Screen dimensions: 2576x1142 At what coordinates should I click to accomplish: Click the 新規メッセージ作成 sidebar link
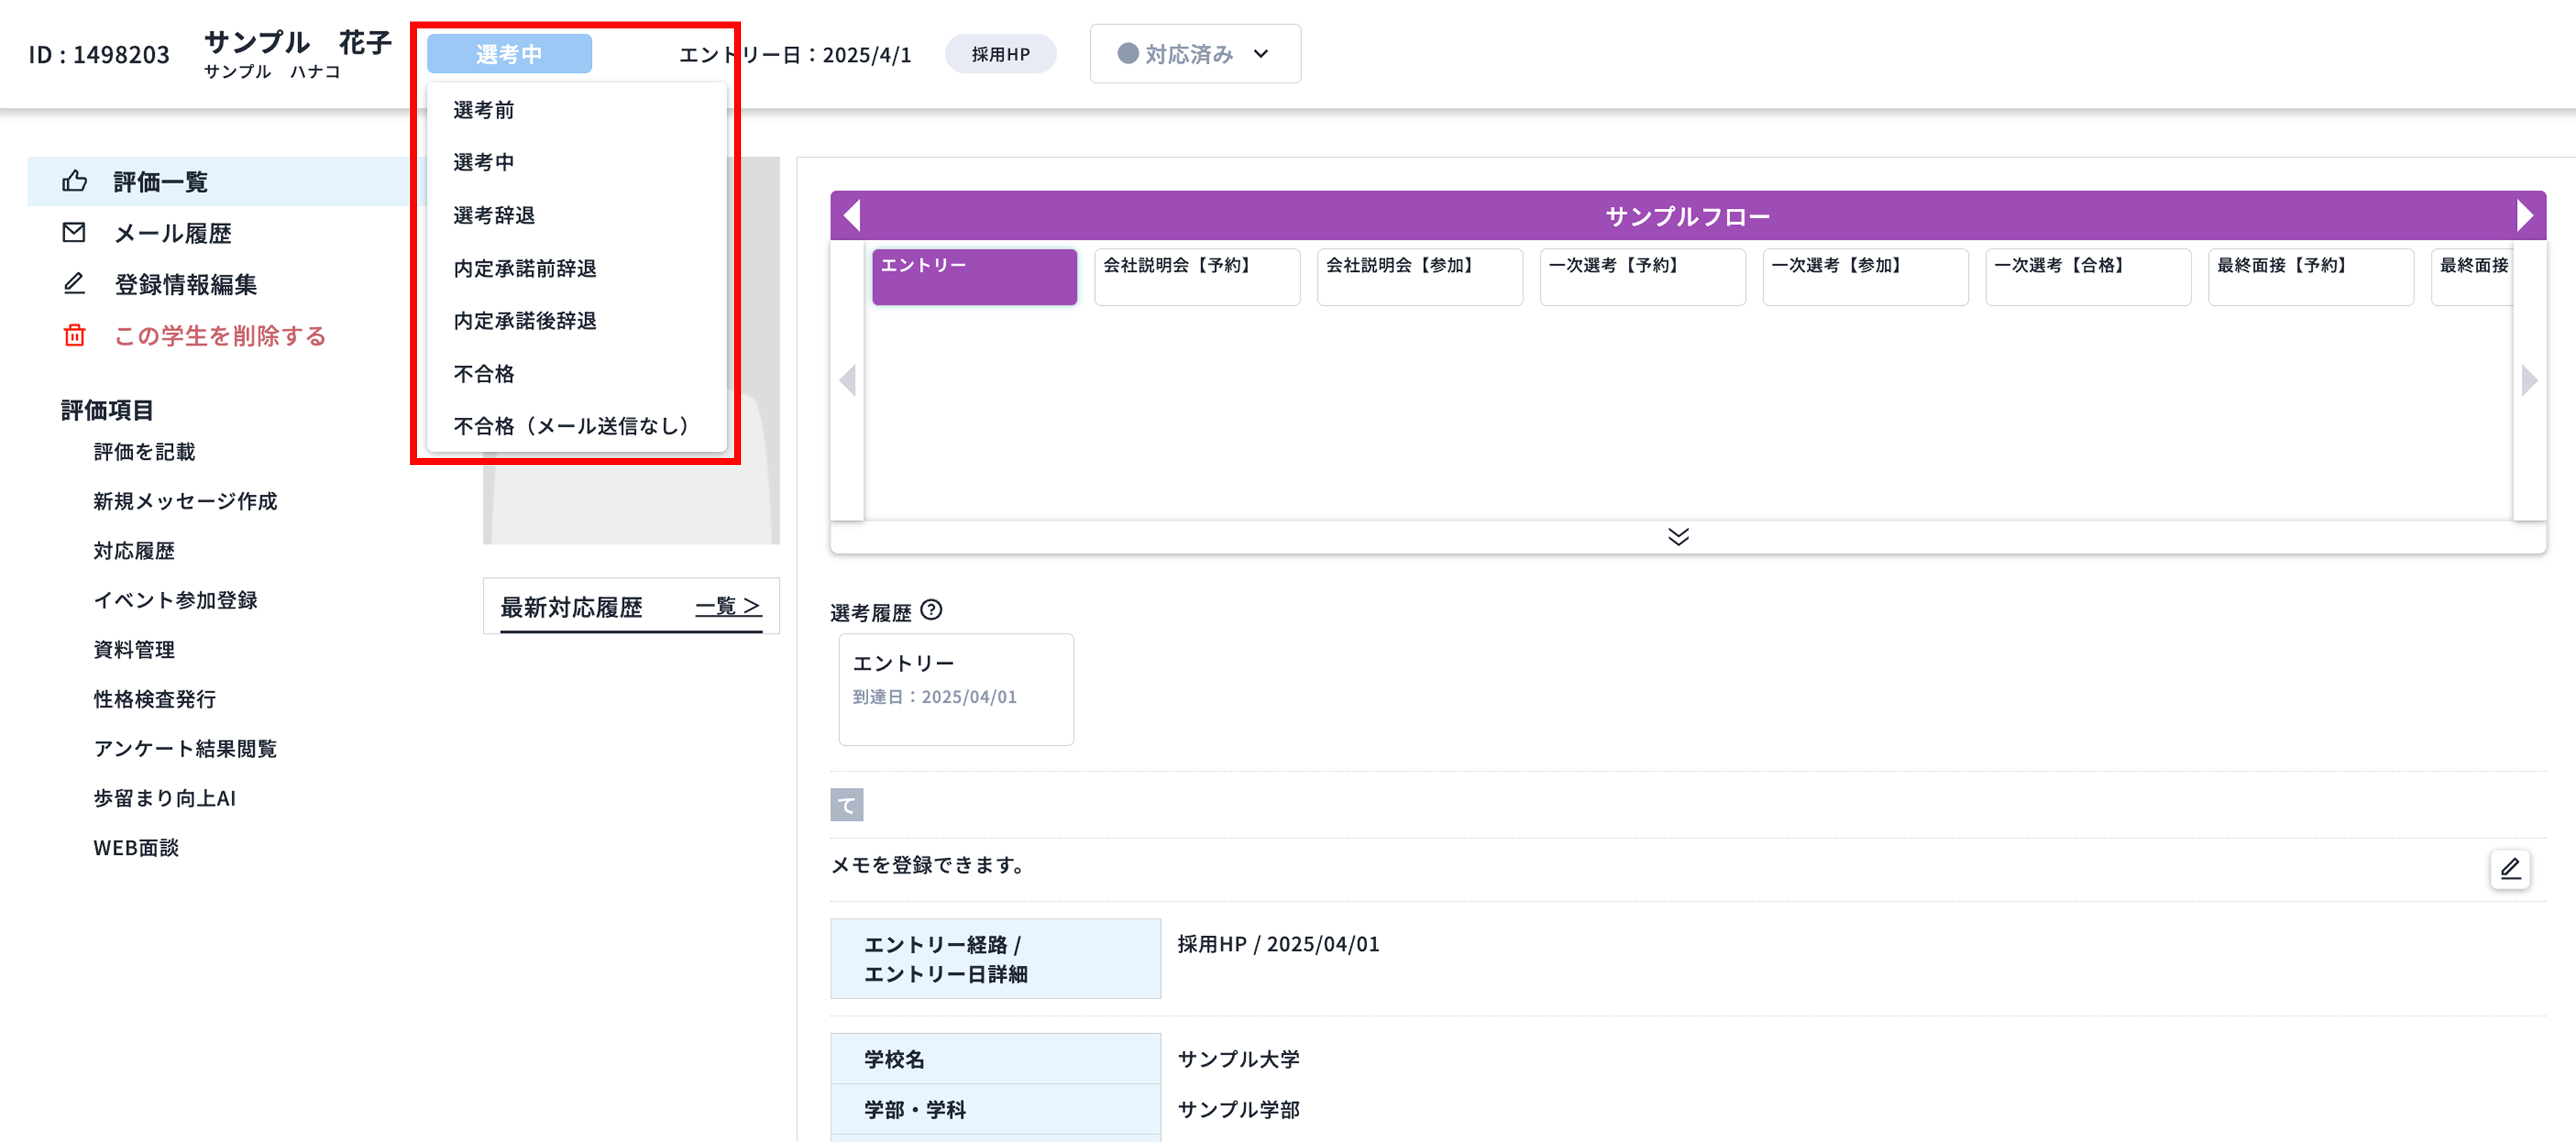click(185, 501)
